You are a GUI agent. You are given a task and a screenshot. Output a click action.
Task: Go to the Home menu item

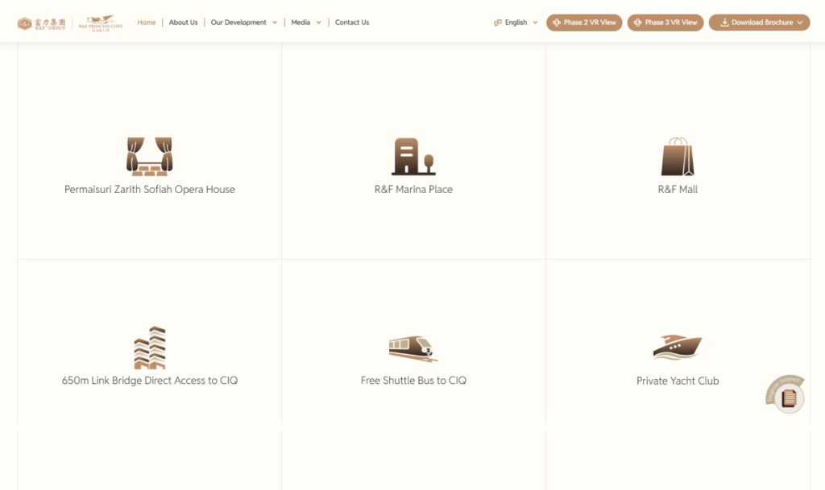[147, 22]
